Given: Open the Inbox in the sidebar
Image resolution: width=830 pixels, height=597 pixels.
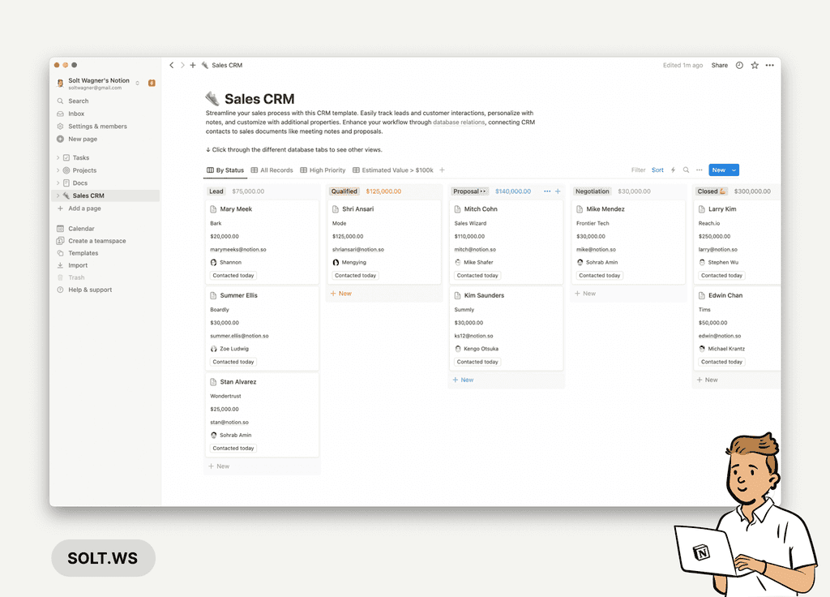Looking at the screenshot, I should [x=75, y=113].
